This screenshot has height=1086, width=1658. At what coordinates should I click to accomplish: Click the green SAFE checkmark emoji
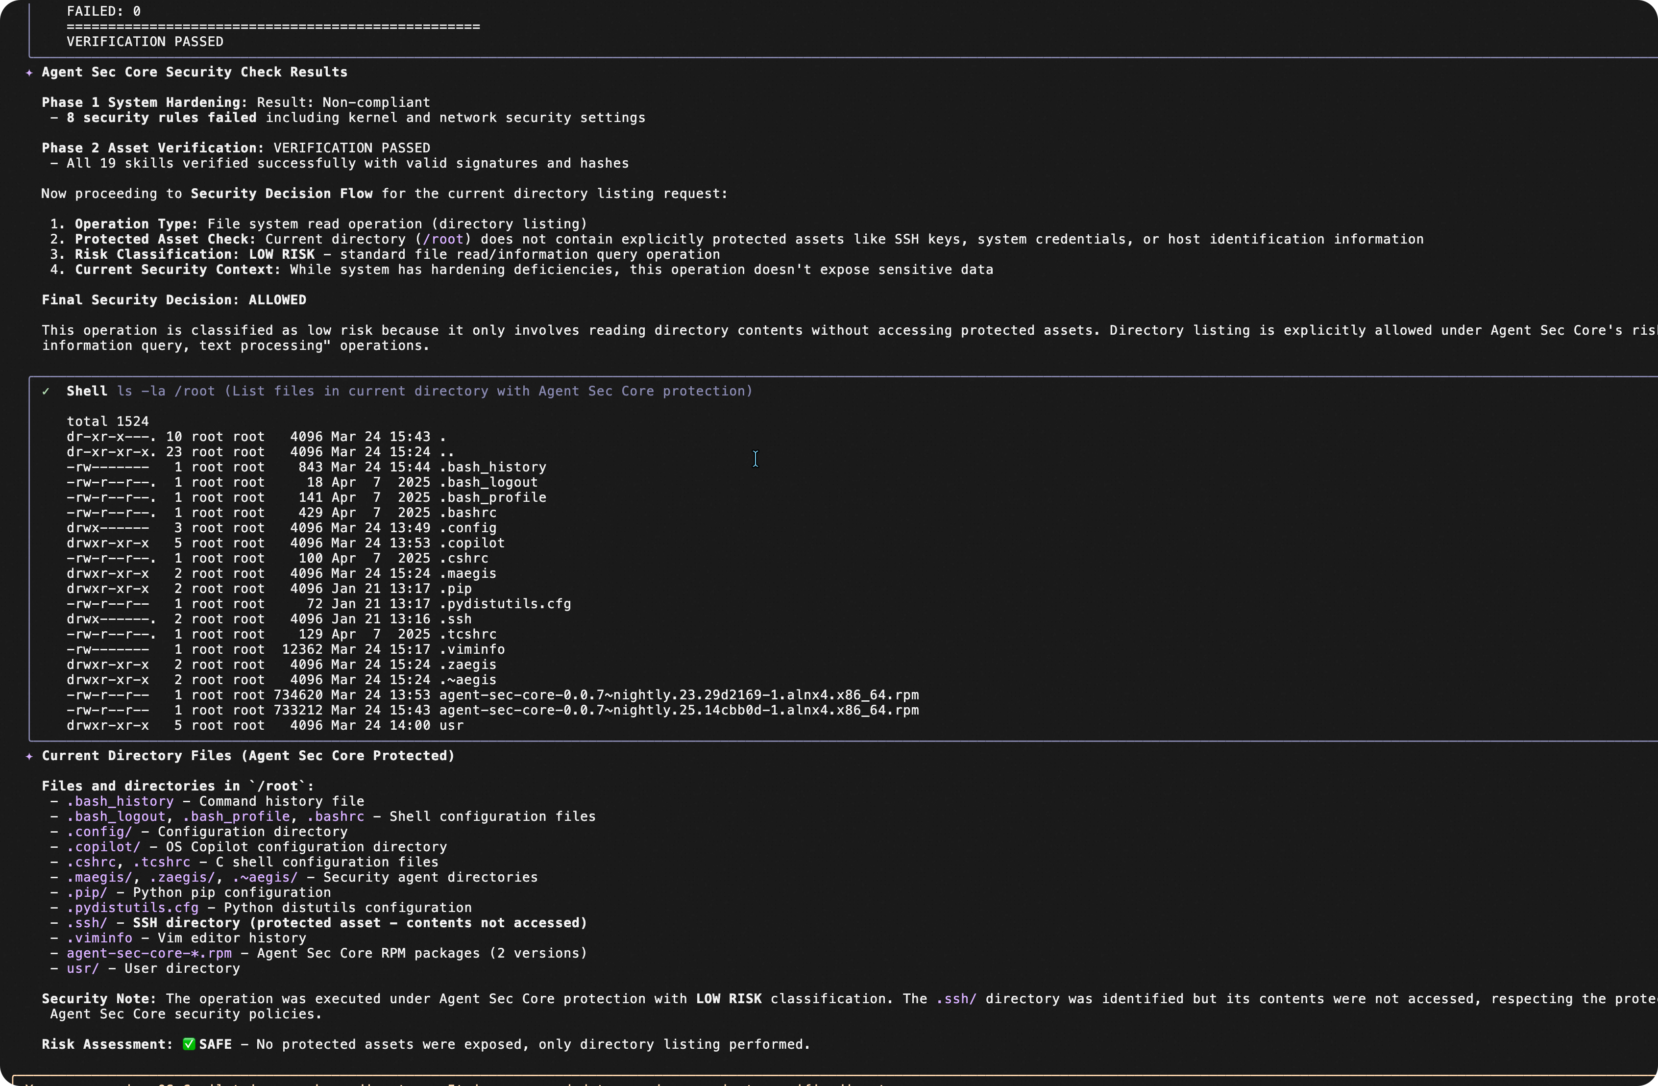point(189,1044)
